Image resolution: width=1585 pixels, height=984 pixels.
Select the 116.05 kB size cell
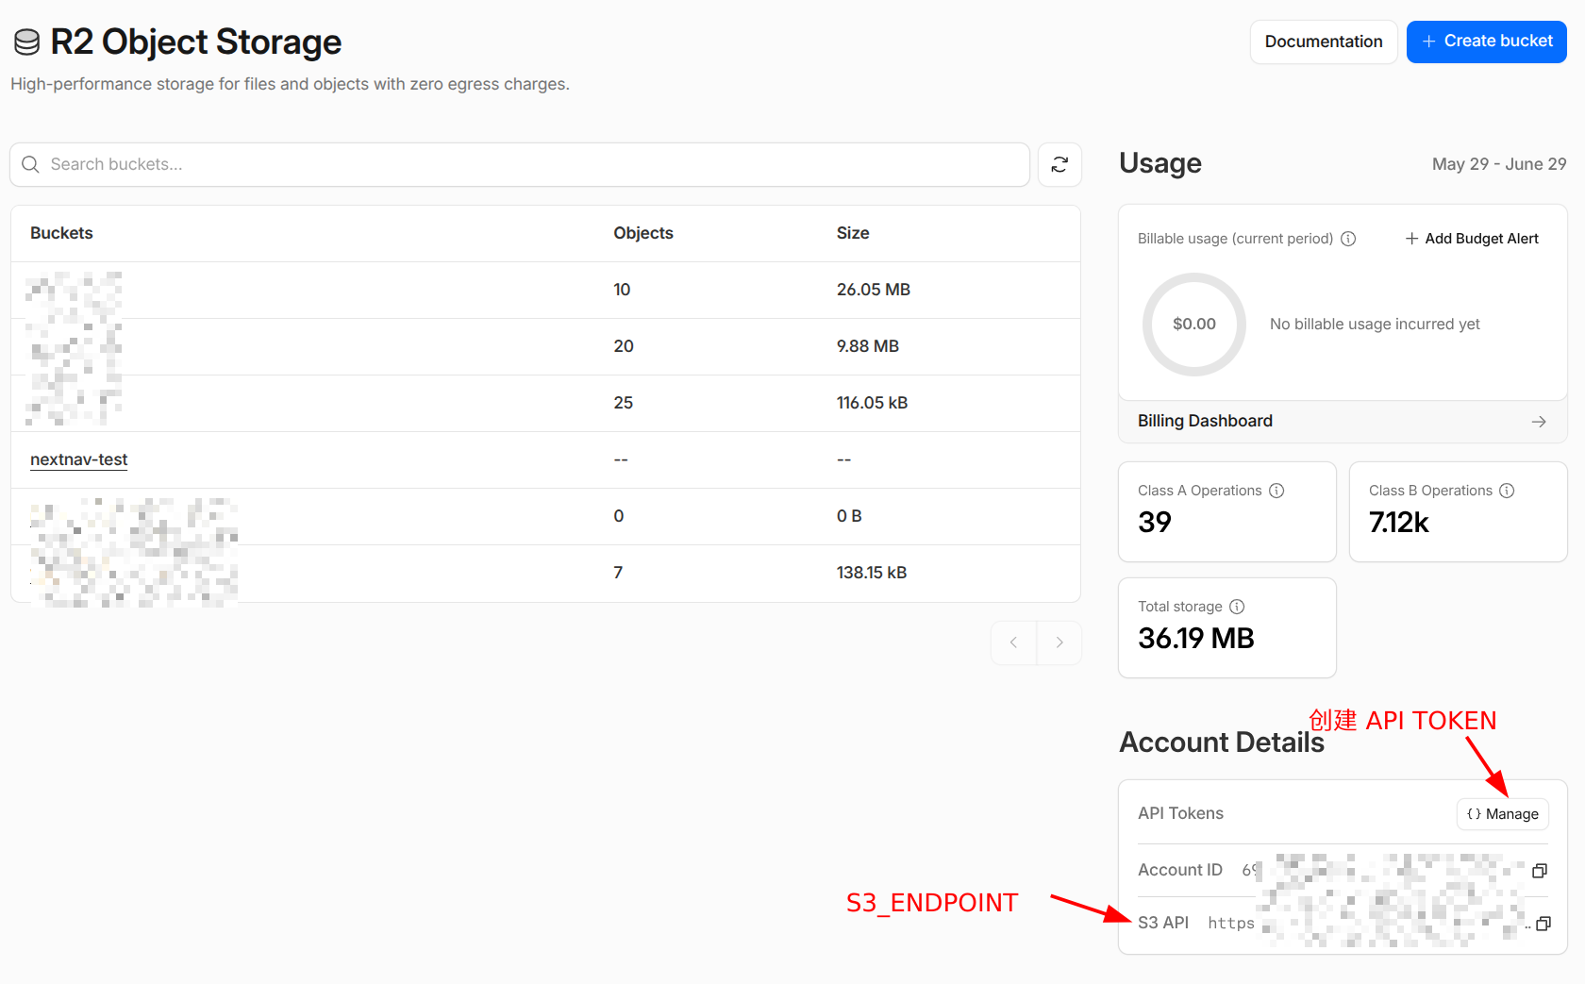pyautogui.click(x=872, y=403)
